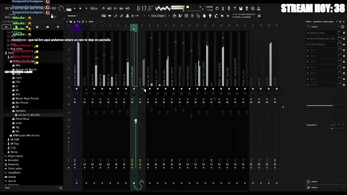Click the stamp tool icon
Image resolution: width=347 pixels, height=195 pixels.
127,16
